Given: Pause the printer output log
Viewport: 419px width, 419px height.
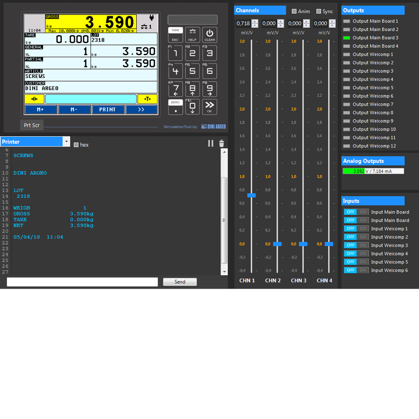Looking at the screenshot, I should pos(211,144).
